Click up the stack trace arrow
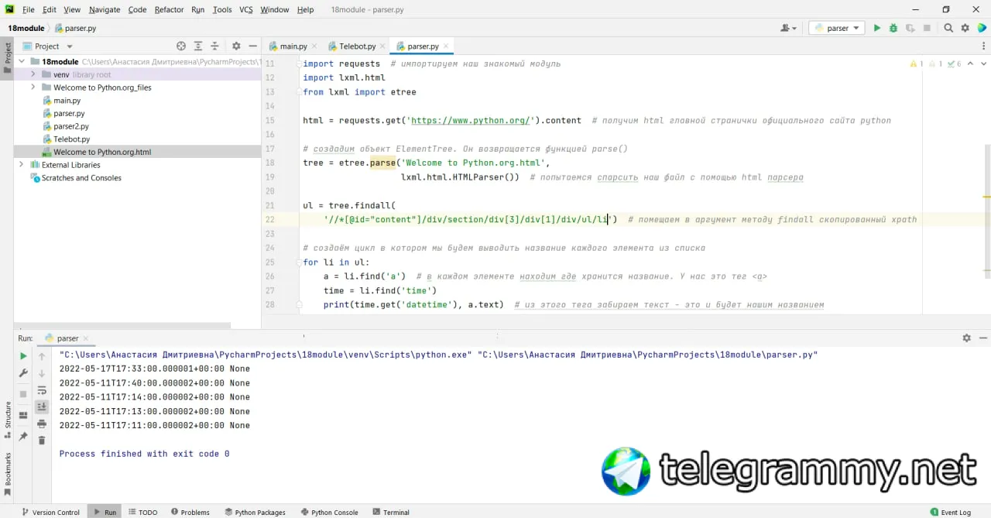The height and width of the screenshot is (518, 991). point(42,356)
